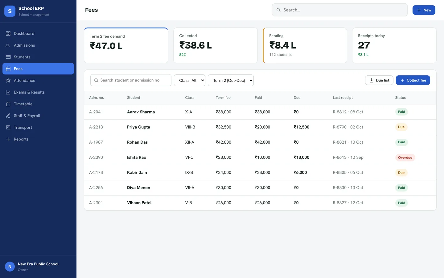Viewport: 444px width, 278px height.
Task: Focus the top Search field
Action: tap(339, 10)
